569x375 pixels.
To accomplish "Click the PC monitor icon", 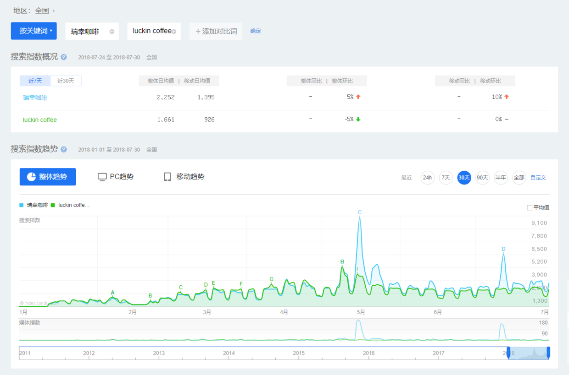I will (x=102, y=177).
